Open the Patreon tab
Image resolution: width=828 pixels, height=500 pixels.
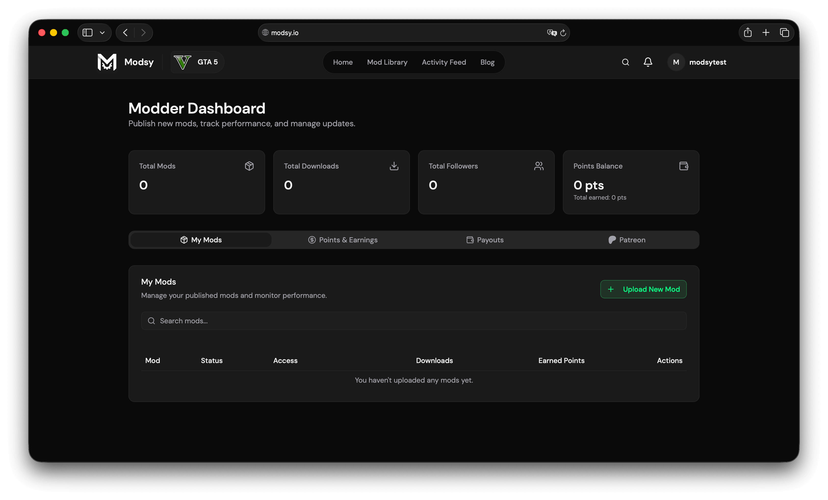click(627, 240)
